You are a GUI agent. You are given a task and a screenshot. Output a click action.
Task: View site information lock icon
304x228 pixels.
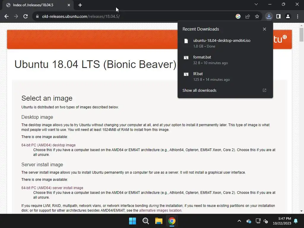[37, 17]
